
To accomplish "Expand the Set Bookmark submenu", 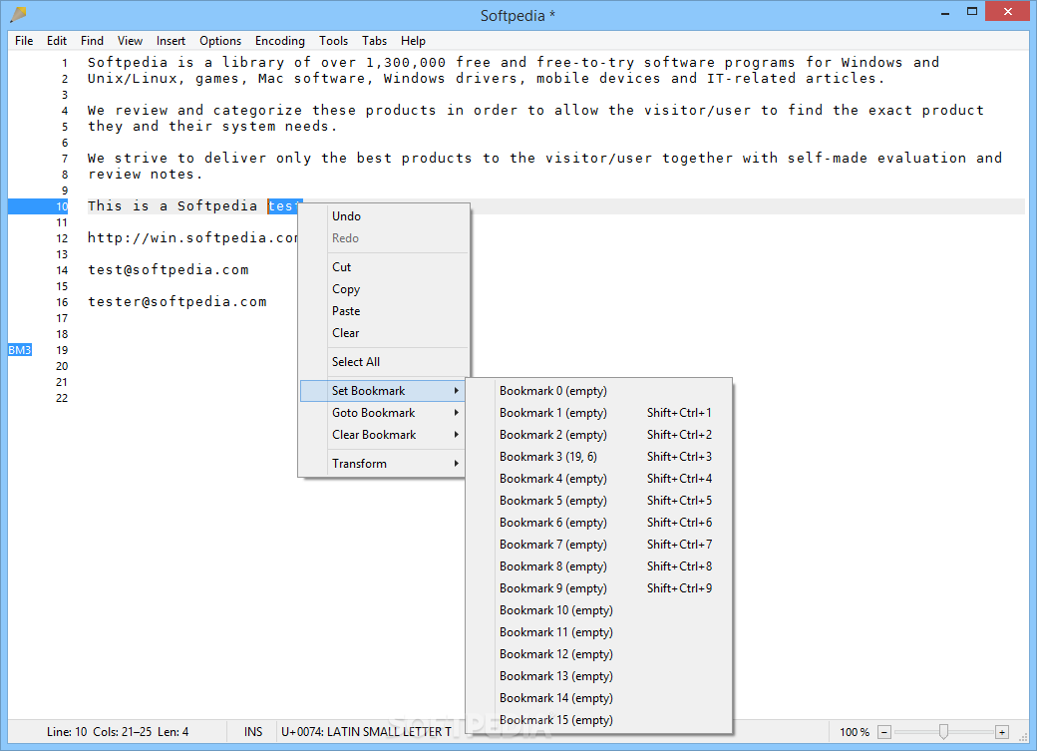I will tap(384, 391).
